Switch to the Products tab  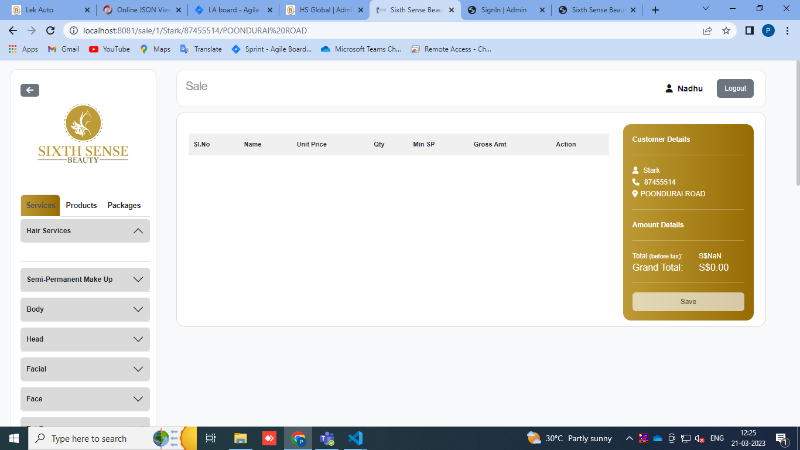tap(81, 206)
